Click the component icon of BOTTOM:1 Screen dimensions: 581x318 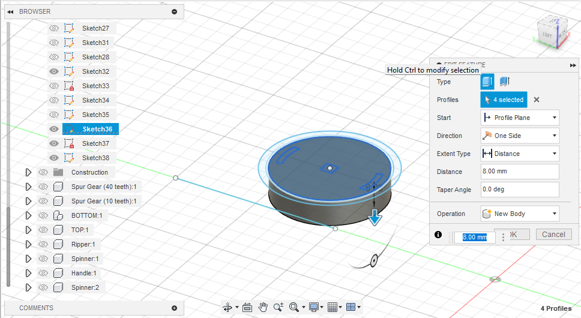pos(58,215)
